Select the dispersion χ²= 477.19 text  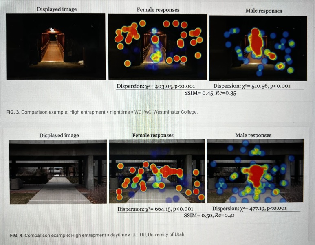pyautogui.click(x=249, y=208)
